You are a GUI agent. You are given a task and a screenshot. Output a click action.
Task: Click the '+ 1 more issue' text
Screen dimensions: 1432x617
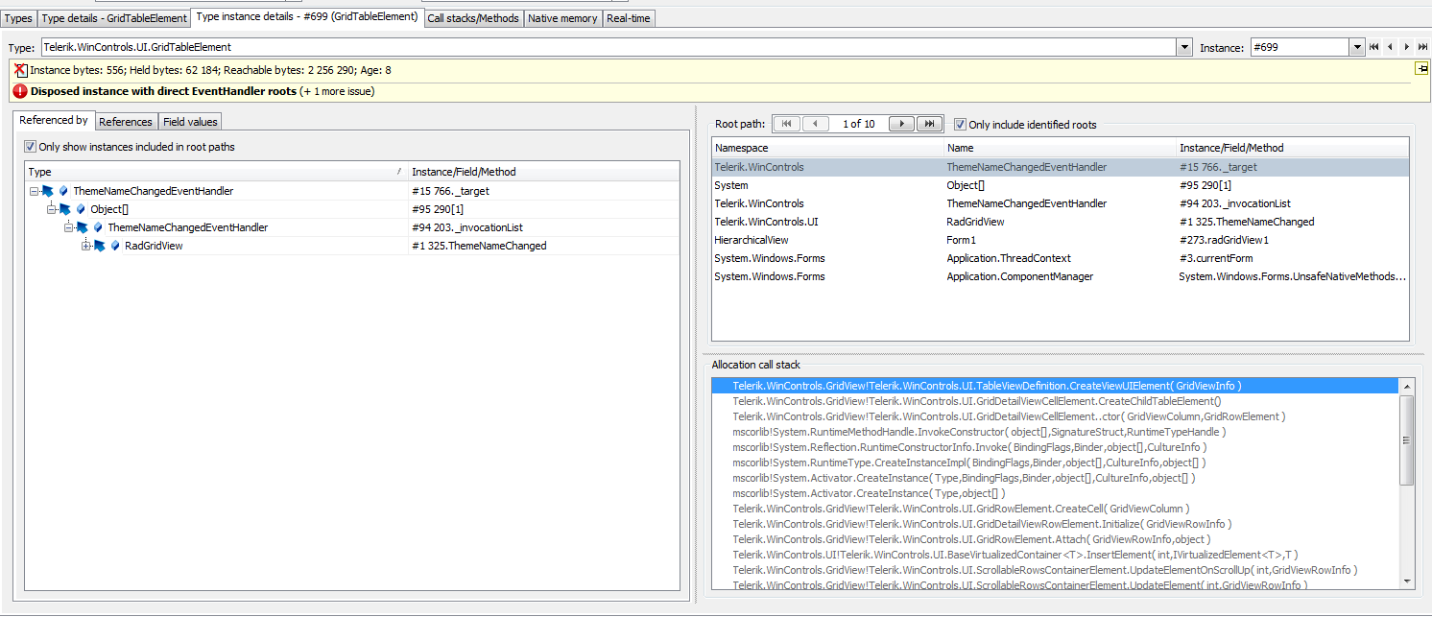(337, 91)
